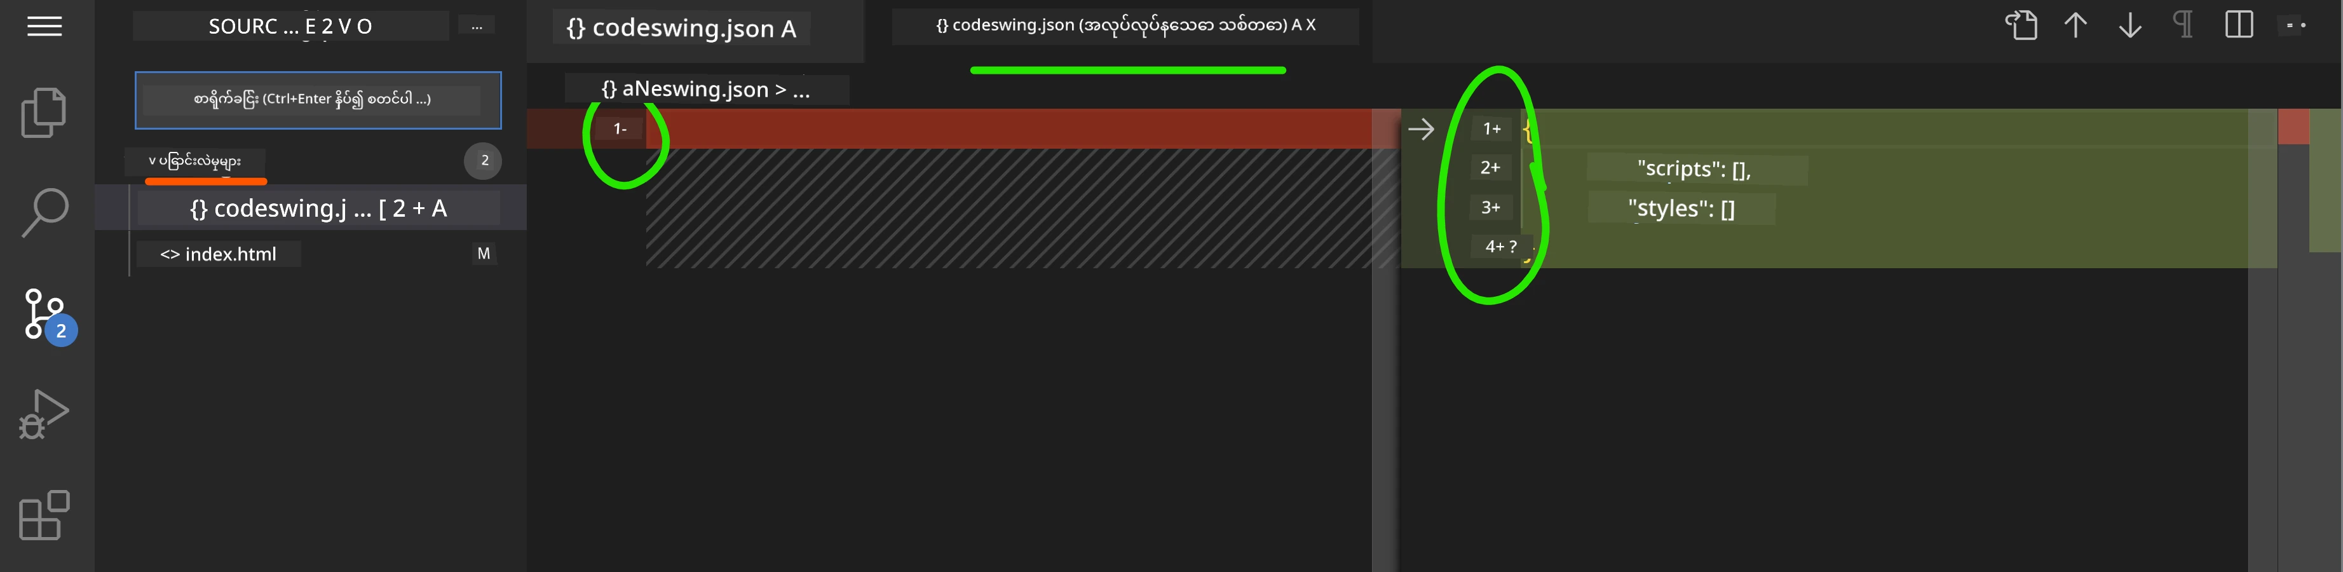Toggle whitespace display pilcrow icon
The height and width of the screenshot is (572, 2343).
2183,25
